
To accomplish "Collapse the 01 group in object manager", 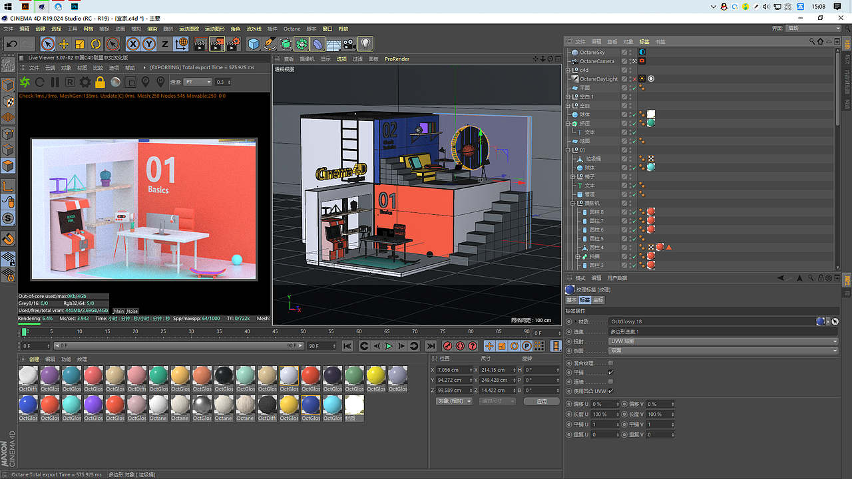I will coord(568,150).
